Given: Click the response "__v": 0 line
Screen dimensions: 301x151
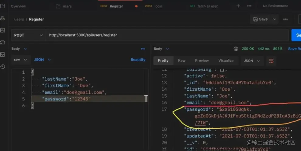Looking at the screenshot, I should pos(196,143).
